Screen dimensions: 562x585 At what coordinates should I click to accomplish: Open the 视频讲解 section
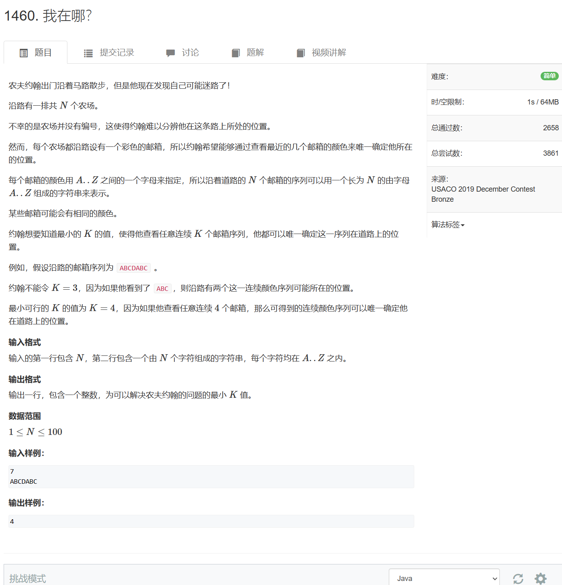[x=329, y=52]
